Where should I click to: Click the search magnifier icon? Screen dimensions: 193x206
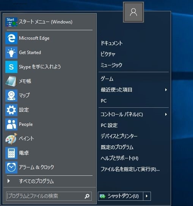click(x=87, y=196)
